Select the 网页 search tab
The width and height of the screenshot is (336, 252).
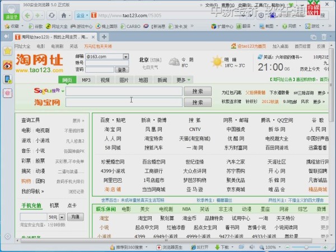(x=67, y=80)
